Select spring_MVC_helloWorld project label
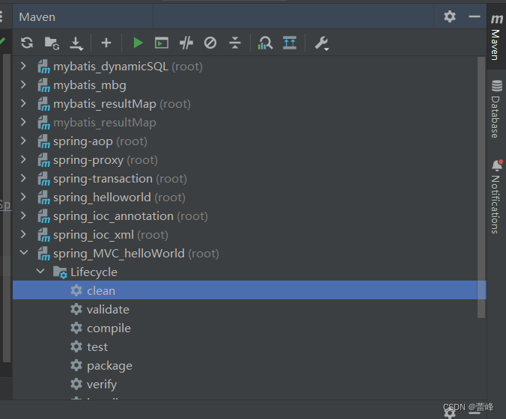The image size is (506, 419). [119, 254]
